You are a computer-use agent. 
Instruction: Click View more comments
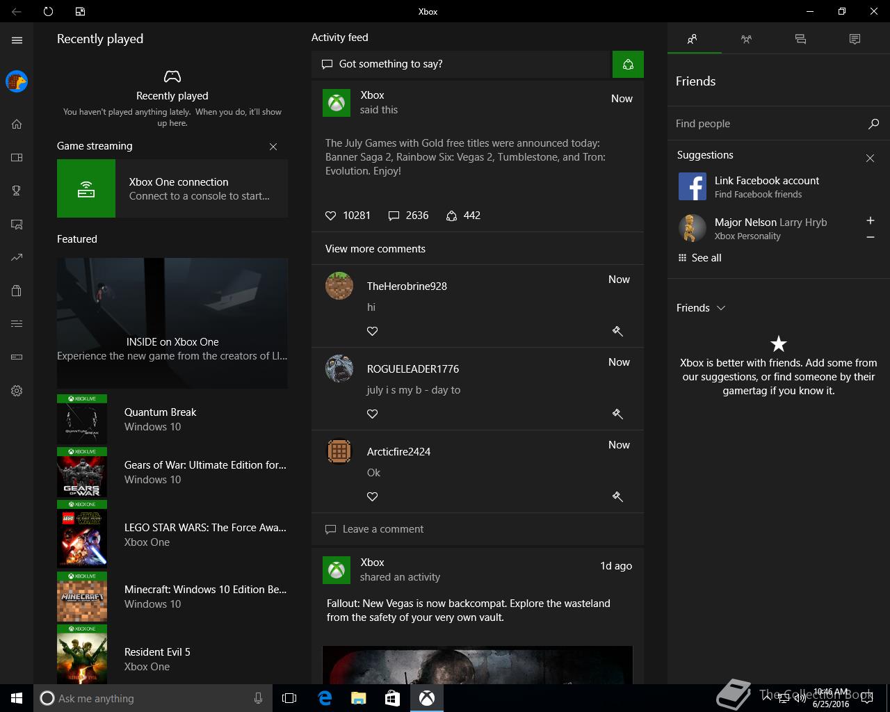pyautogui.click(x=375, y=249)
